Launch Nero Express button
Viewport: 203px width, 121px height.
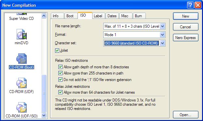(186, 38)
